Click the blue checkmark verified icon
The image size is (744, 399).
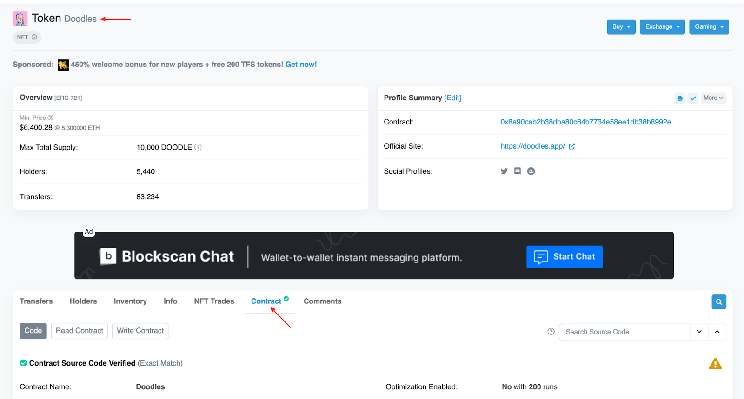point(693,98)
